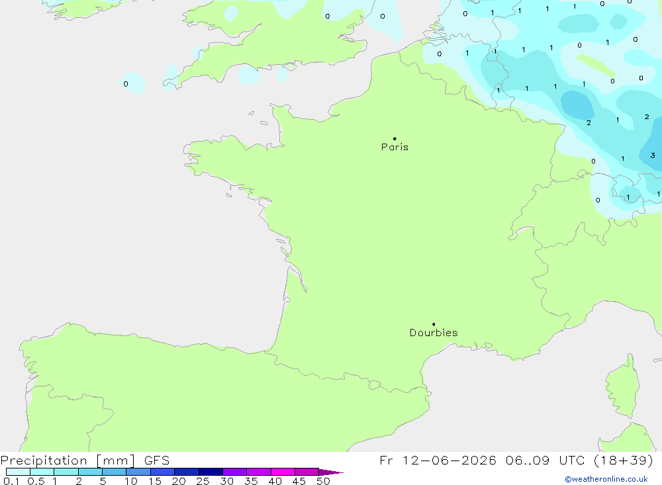Click the Paris city label
The width and height of the screenshot is (662, 485).
coord(395,147)
